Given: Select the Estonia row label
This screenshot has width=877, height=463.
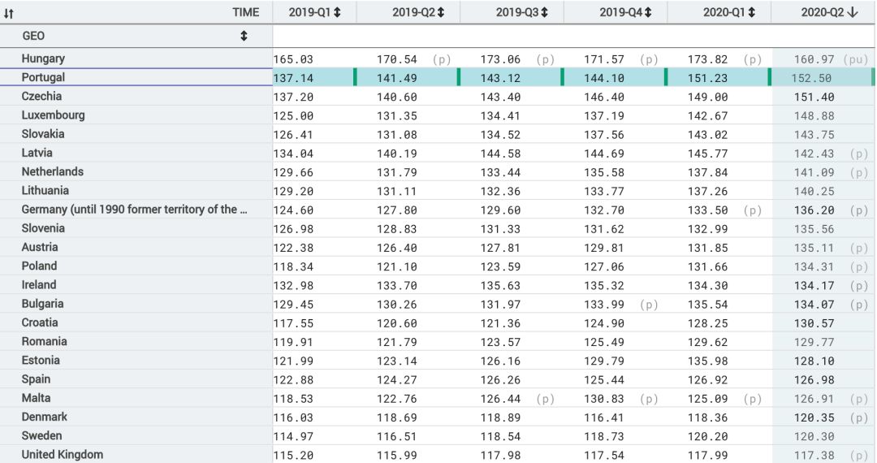Looking at the screenshot, I should click(x=41, y=361).
